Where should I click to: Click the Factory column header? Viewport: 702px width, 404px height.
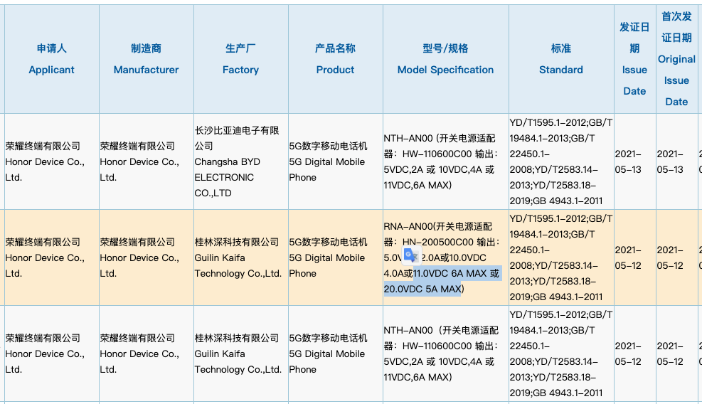[241, 59]
